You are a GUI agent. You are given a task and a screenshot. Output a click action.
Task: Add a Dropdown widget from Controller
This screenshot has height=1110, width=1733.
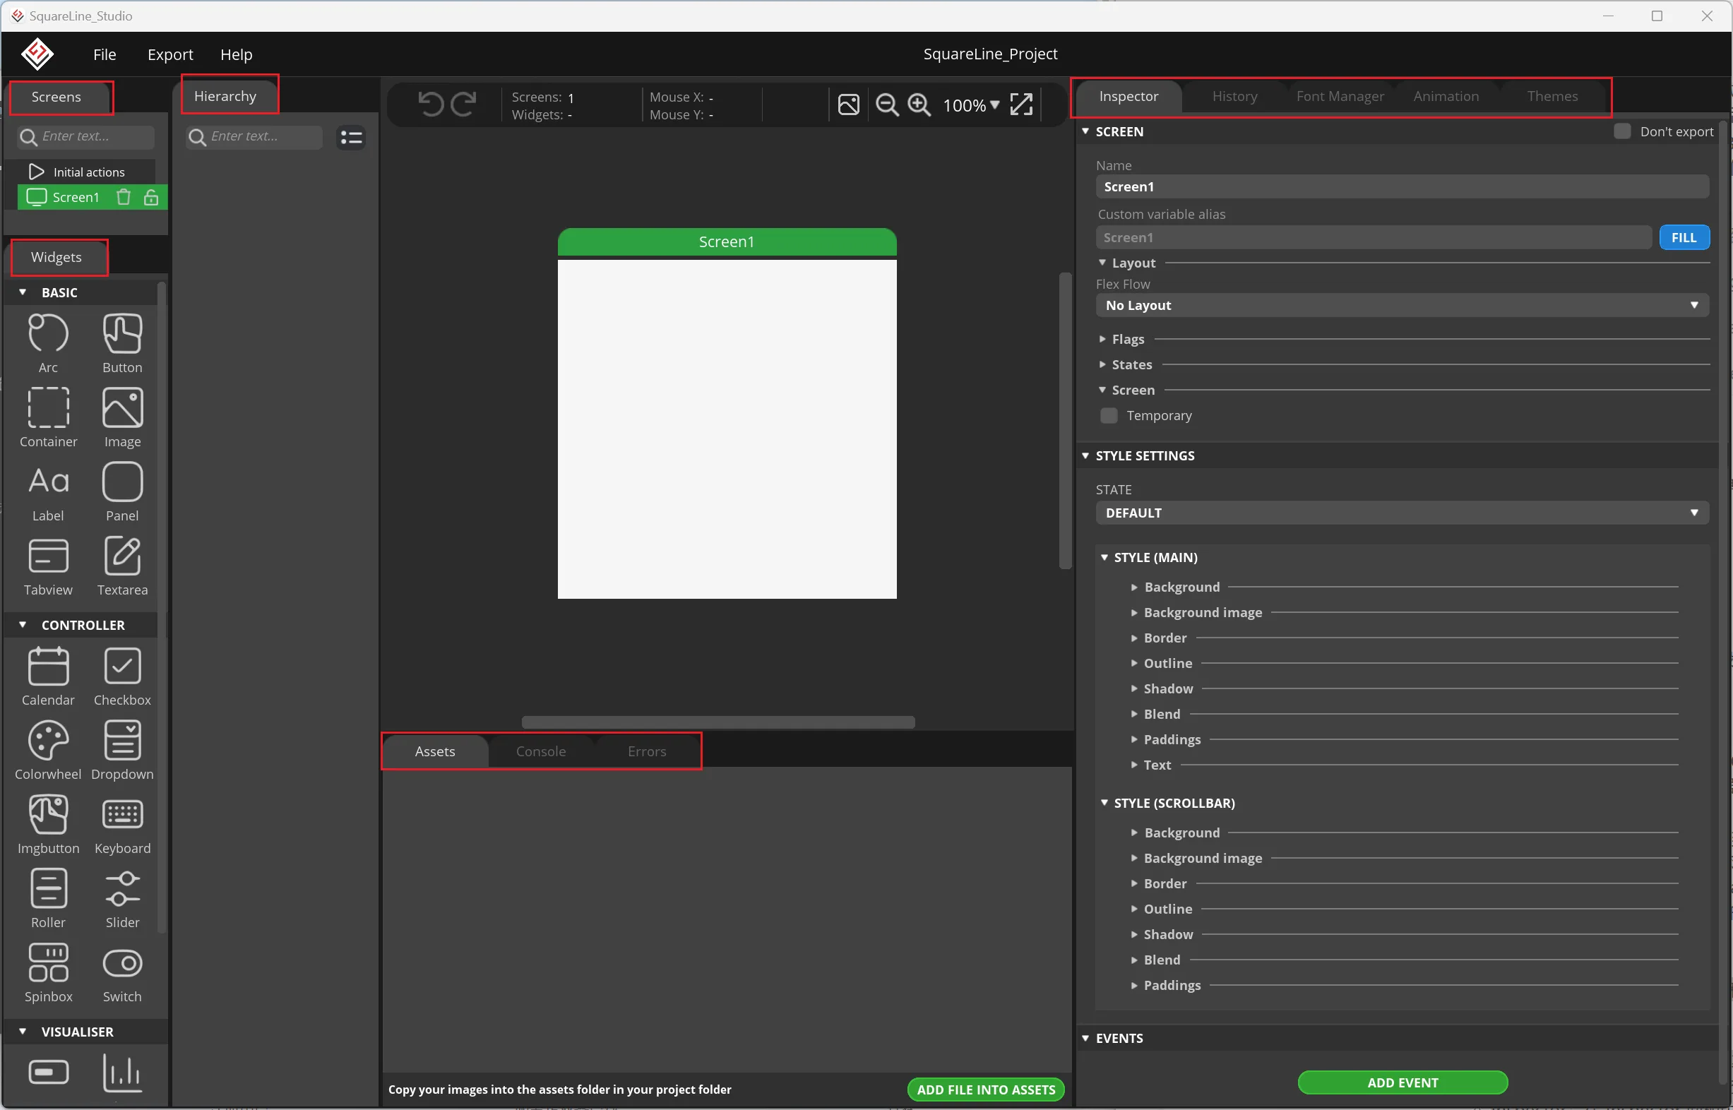coord(123,751)
